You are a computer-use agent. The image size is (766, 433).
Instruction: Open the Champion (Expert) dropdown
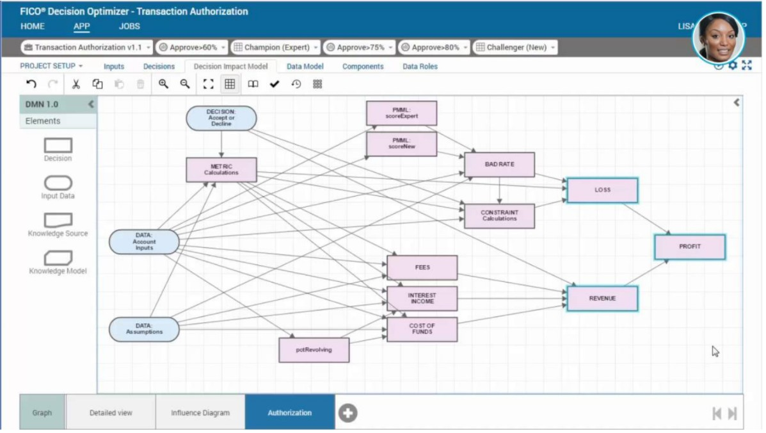(276, 47)
